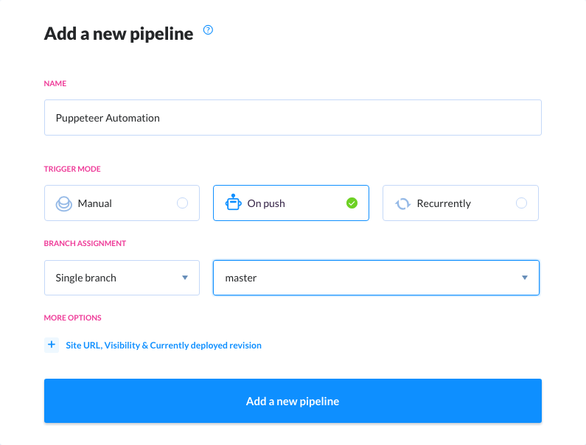The image size is (586, 445).
Task: Click the Puppeteer Automation text in field
Action: pyautogui.click(x=108, y=118)
